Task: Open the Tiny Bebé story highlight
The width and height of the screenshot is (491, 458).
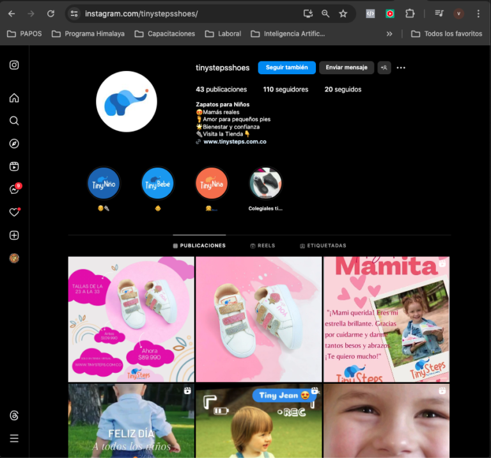Action: [157, 184]
